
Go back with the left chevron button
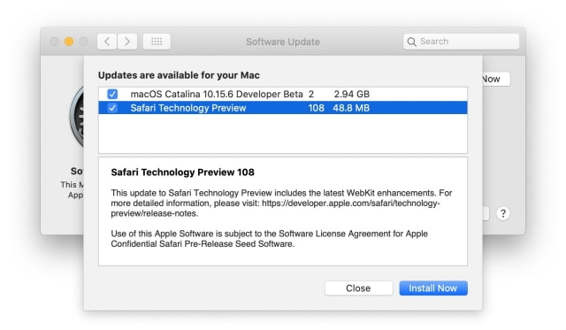tap(107, 42)
